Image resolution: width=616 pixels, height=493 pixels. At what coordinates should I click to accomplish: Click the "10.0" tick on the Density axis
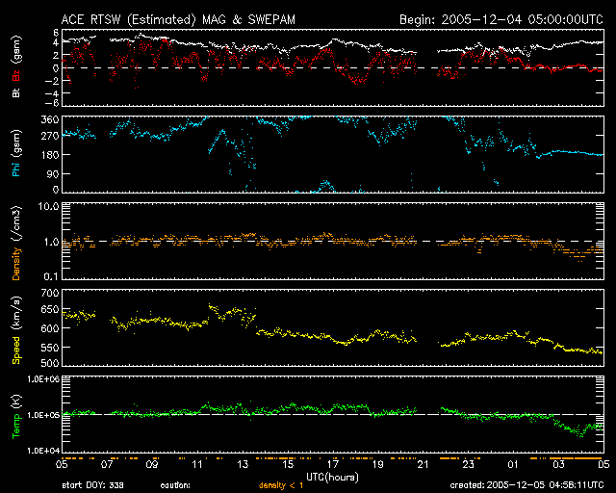pyautogui.click(x=48, y=206)
